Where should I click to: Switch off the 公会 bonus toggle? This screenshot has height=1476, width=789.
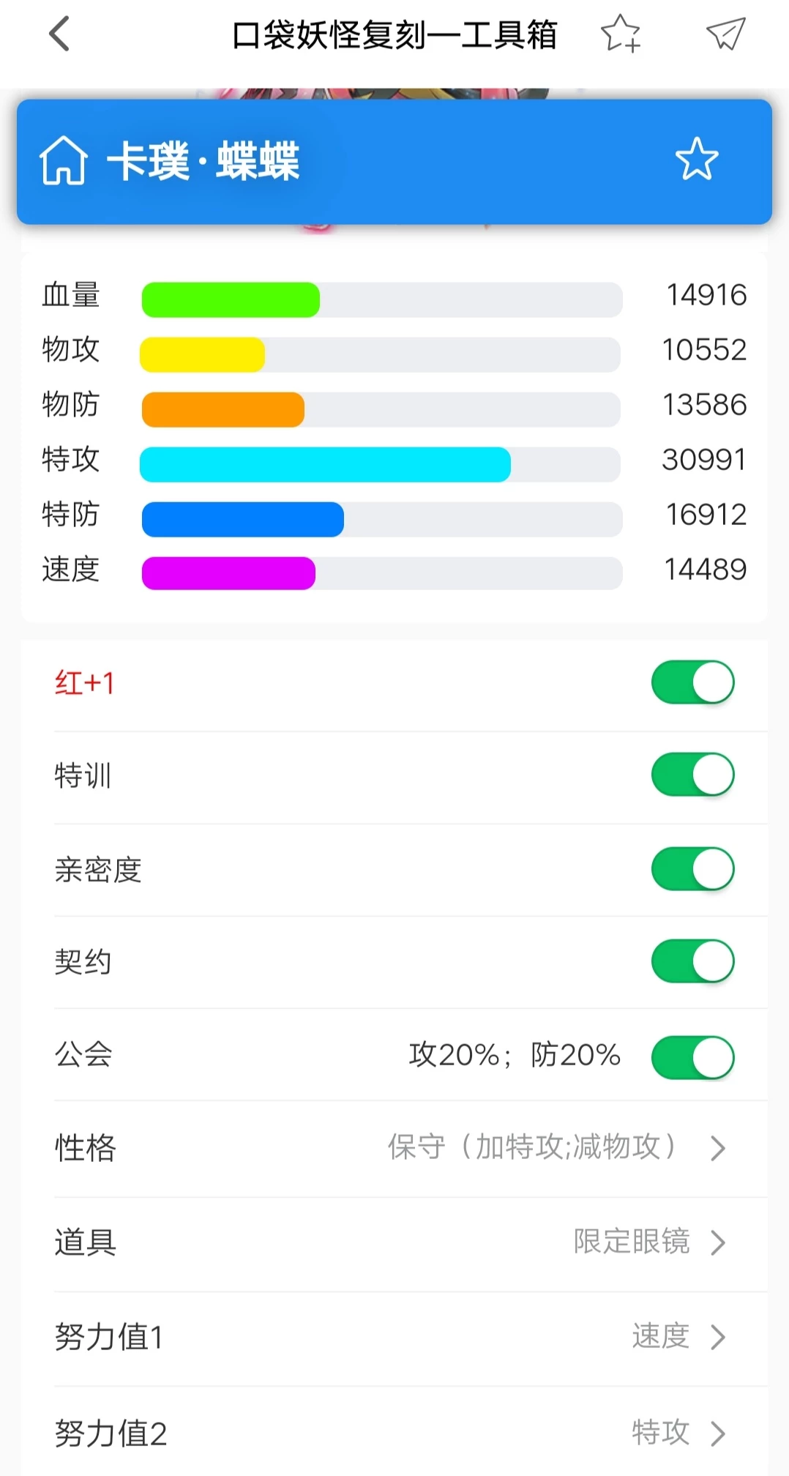pos(692,1057)
